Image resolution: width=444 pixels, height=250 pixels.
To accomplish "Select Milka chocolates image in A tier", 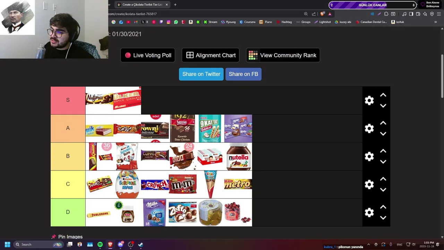I will click(x=238, y=128).
